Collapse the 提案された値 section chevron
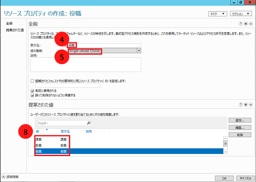Image resolution: width=256 pixels, height=182 pixels. tap(251, 104)
